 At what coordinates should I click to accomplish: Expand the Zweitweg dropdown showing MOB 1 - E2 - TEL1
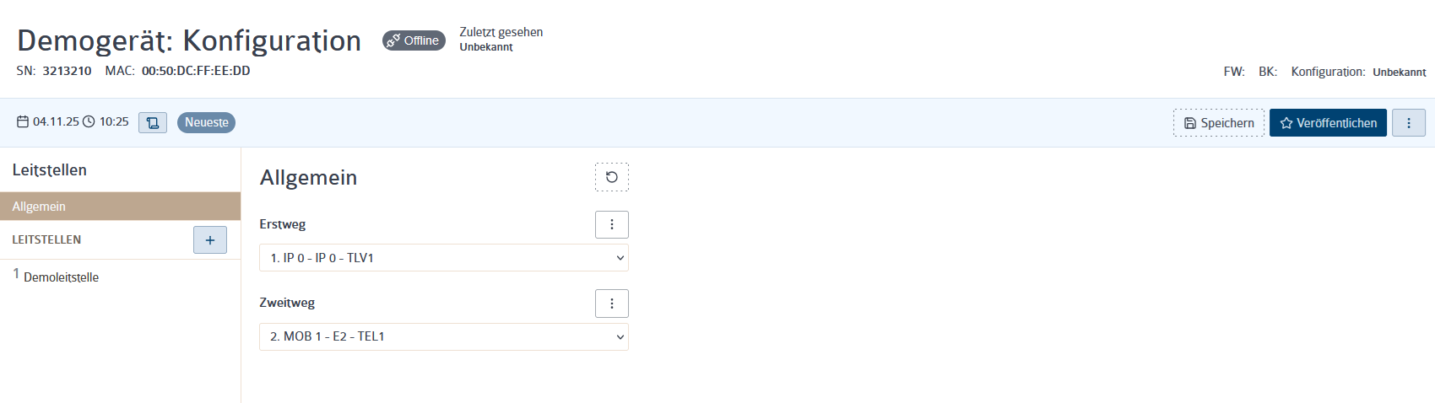[x=444, y=336]
